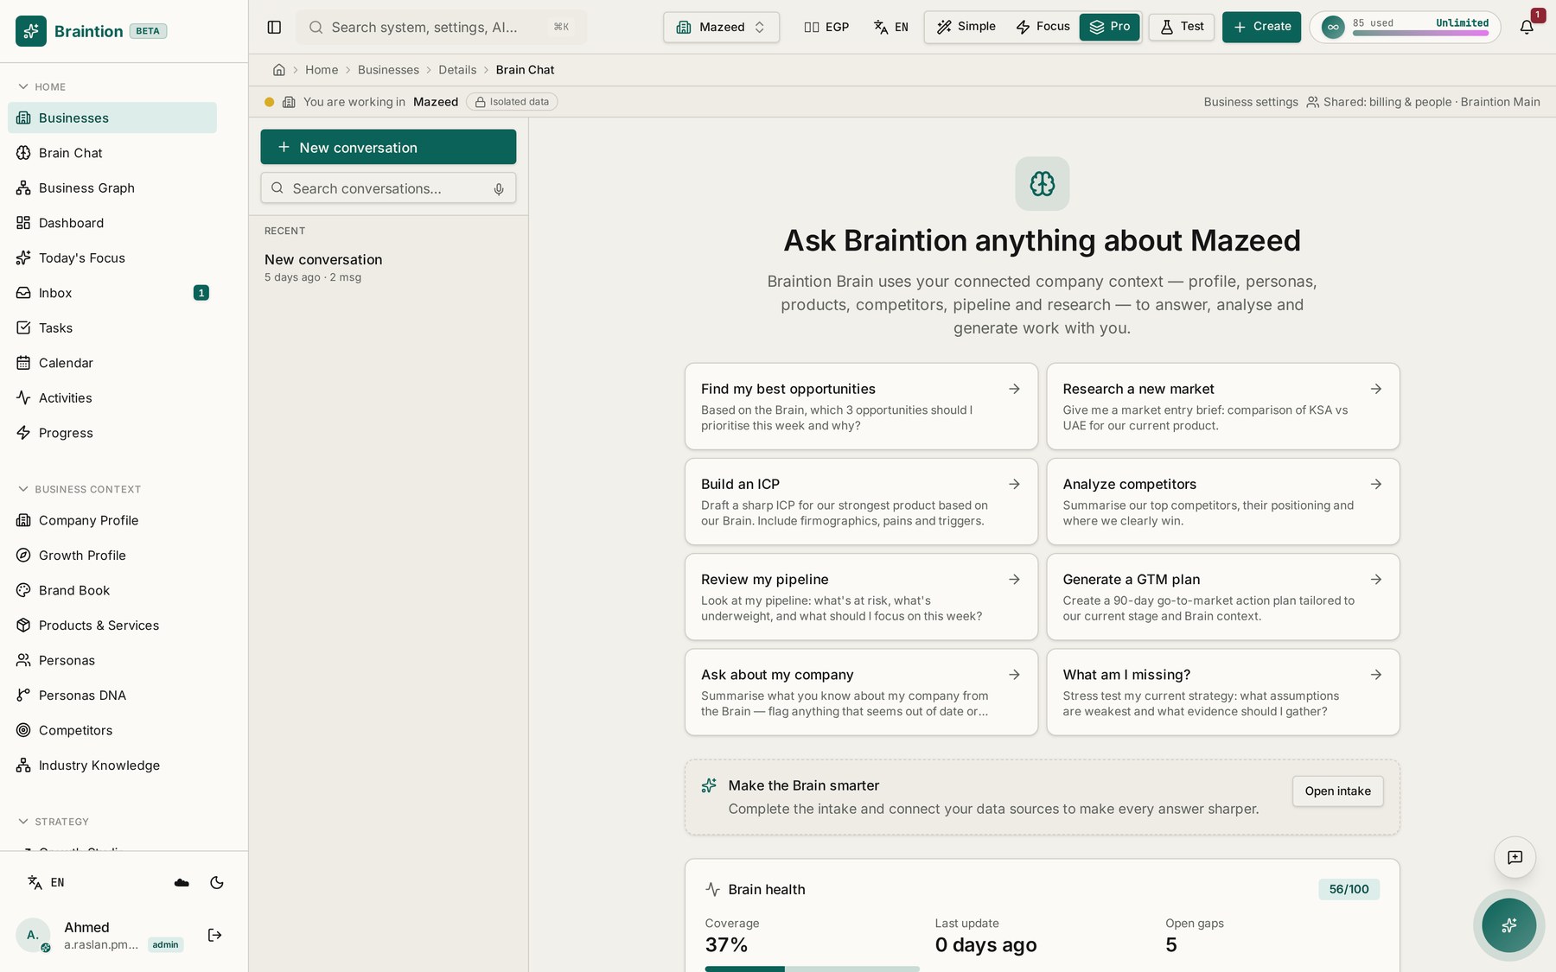The width and height of the screenshot is (1556, 972).
Task: Click arrow on Generate a GTM plan card
Action: pyautogui.click(x=1375, y=579)
